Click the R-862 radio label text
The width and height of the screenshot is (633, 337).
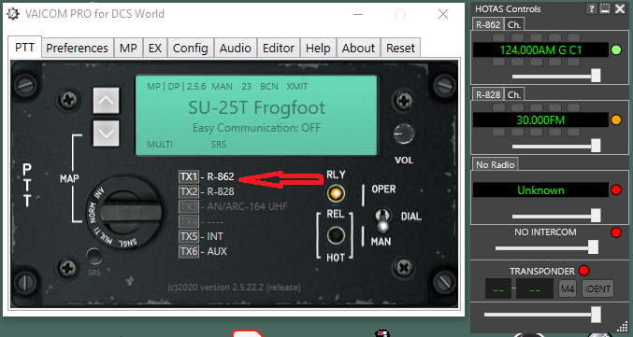pyautogui.click(x=221, y=176)
